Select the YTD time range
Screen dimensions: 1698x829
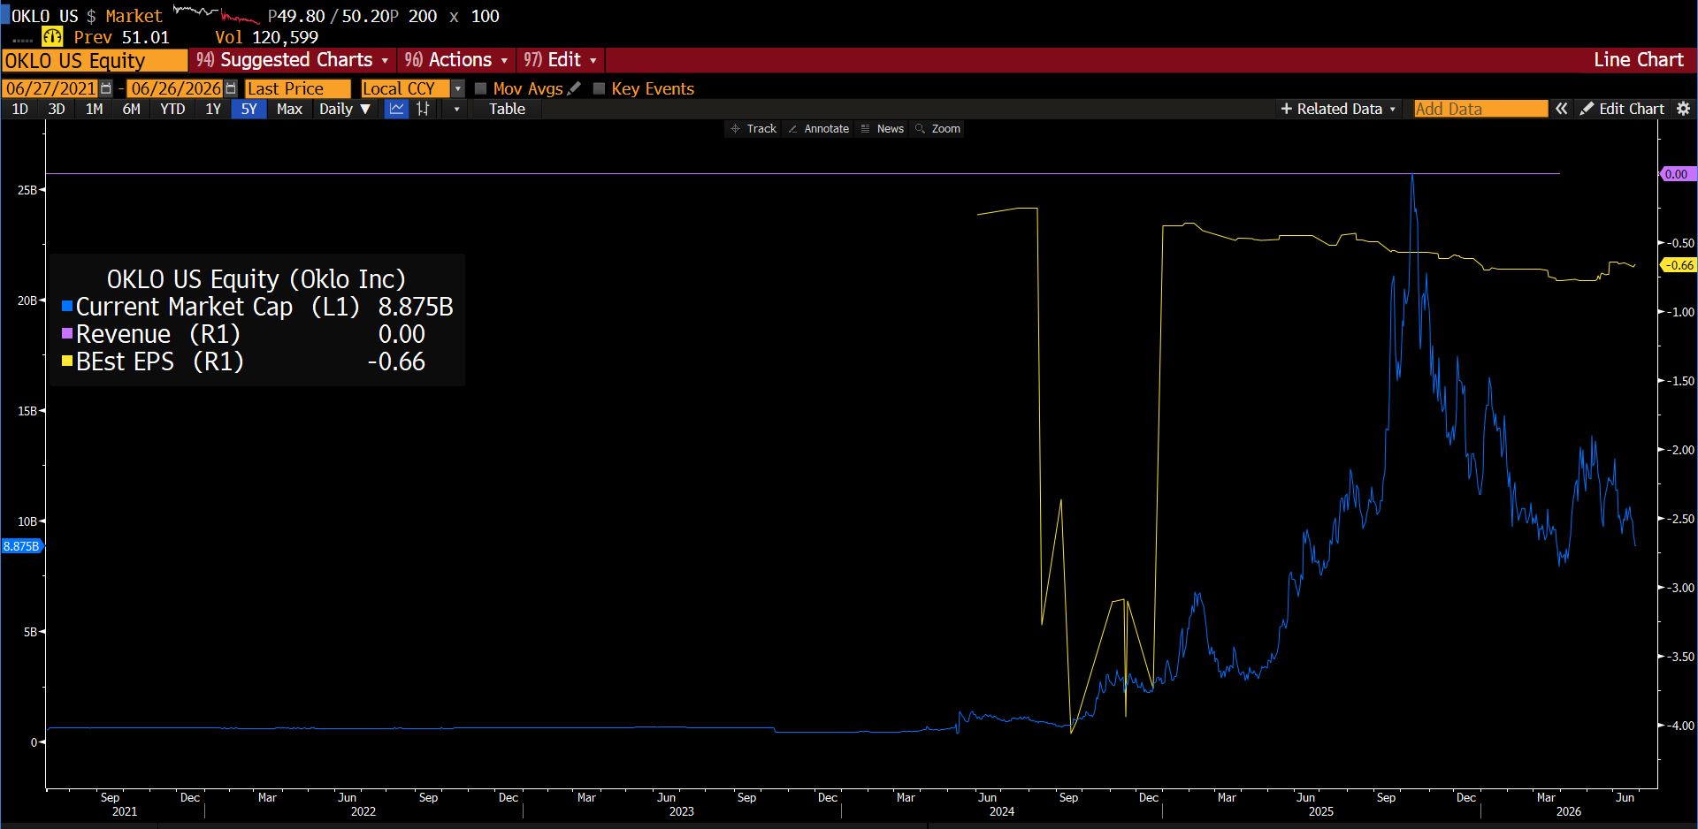172,109
